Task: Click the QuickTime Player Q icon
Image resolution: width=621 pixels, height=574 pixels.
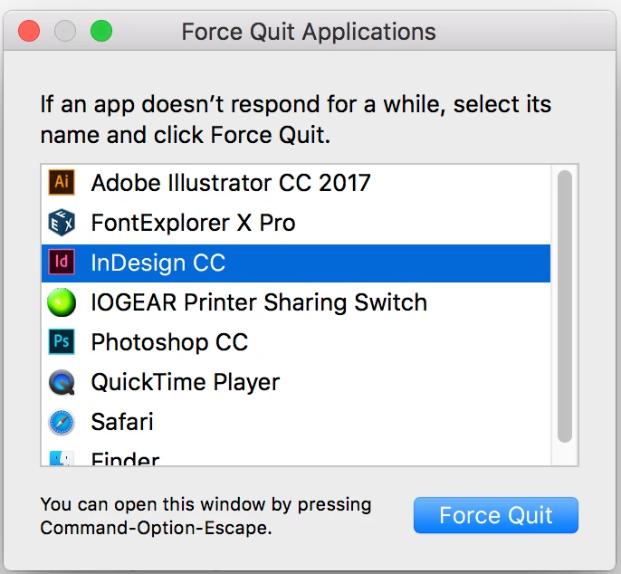Action: pos(62,382)
